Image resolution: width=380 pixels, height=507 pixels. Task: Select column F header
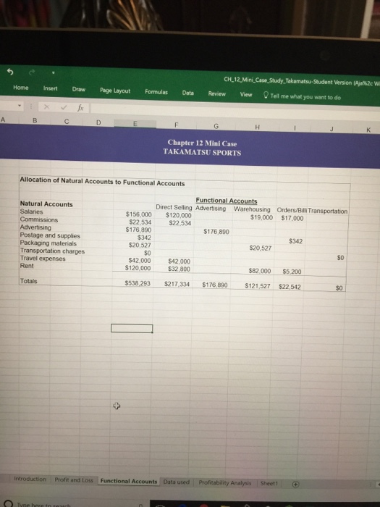(176, 125)
